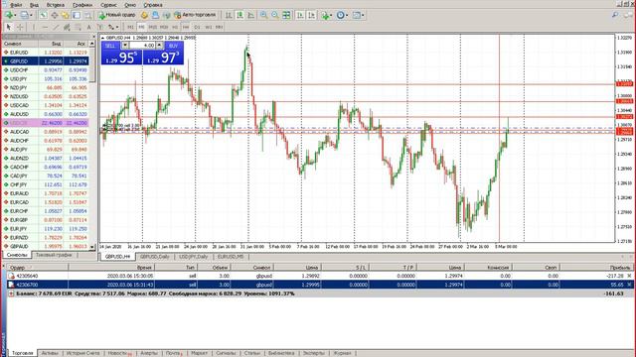The height and width of the screenshot is (357, 636).
Task: Open the Сервис menu
Action: [108, 5]
